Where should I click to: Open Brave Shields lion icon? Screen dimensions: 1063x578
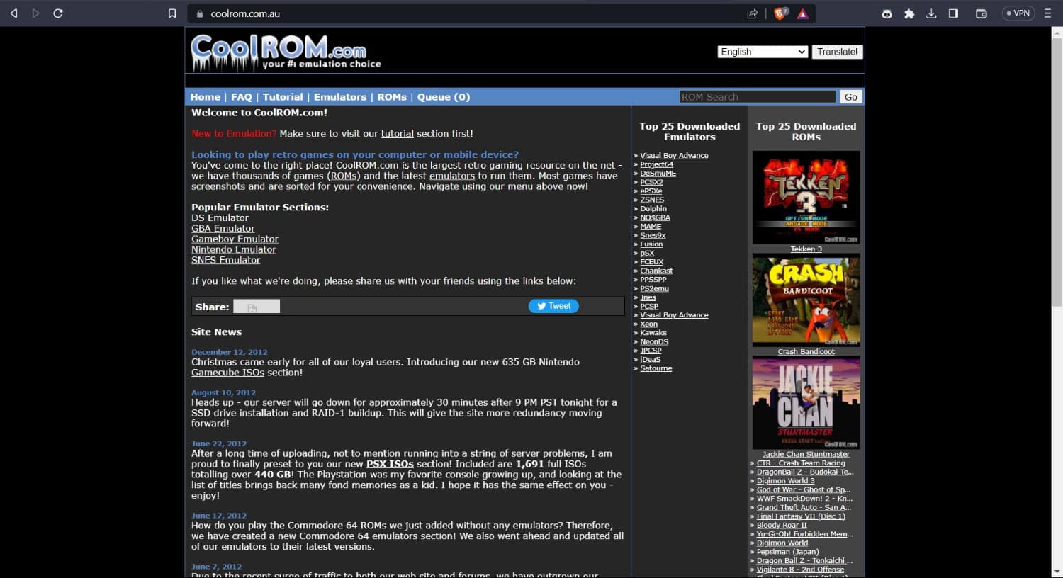point(780,13)
